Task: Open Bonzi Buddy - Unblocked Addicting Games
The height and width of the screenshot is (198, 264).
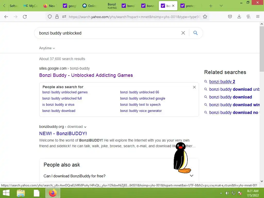Action: 86,75
